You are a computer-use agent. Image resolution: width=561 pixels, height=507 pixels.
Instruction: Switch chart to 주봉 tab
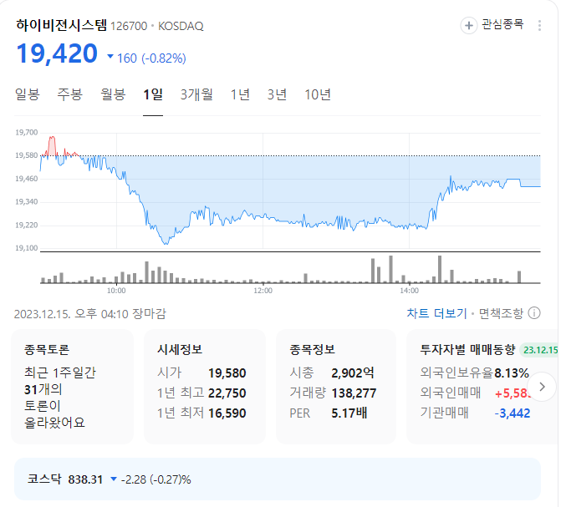70,94
